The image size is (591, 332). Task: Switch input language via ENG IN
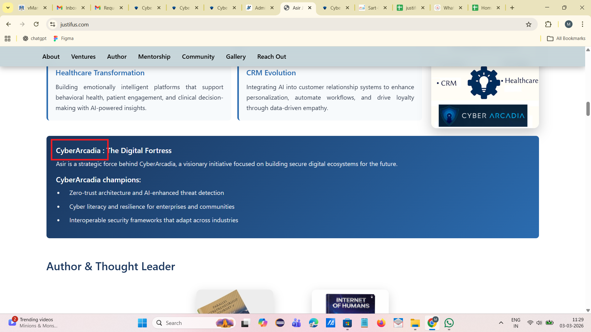tap(516, 323)
